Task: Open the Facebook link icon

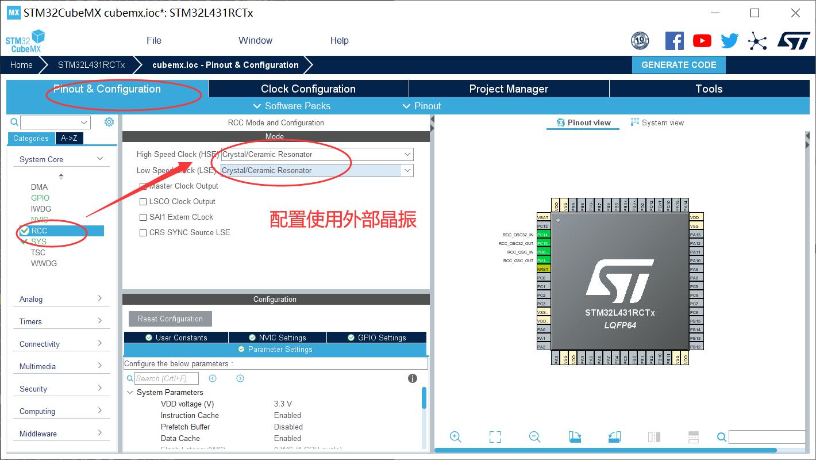Action: pos(675,41)
